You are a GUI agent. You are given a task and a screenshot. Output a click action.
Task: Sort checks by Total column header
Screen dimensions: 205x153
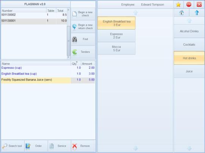click(x=61, y=11)
